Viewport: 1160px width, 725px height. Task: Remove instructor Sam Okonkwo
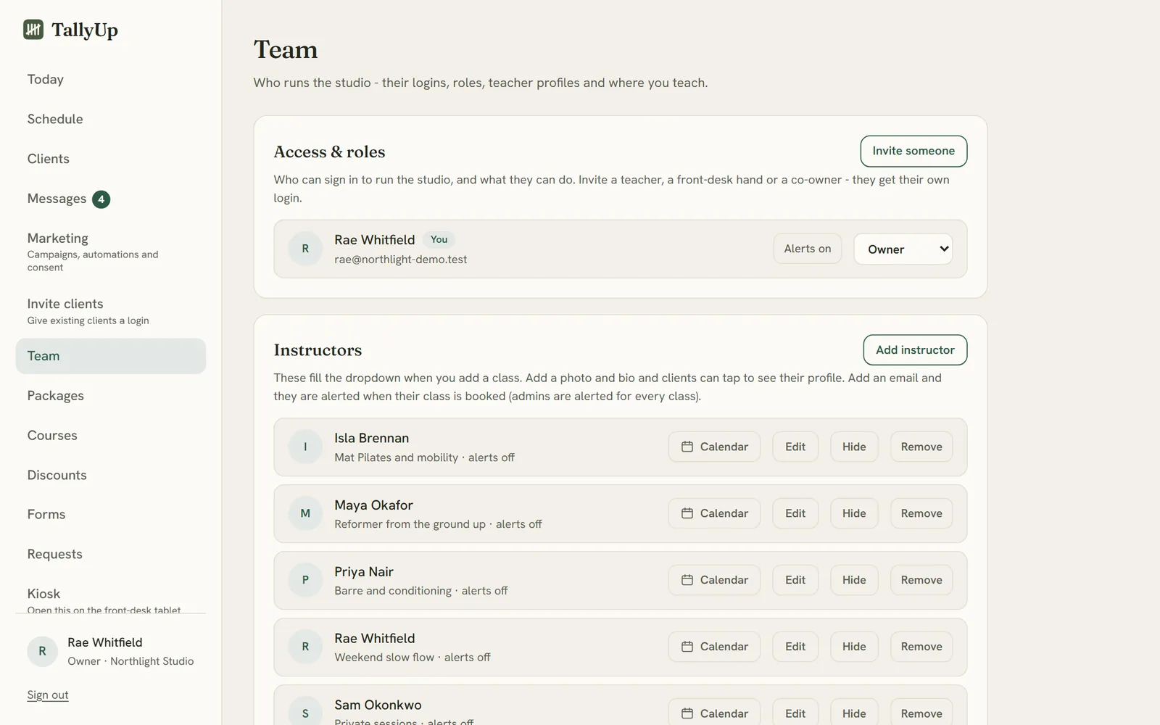coord(921,713)
